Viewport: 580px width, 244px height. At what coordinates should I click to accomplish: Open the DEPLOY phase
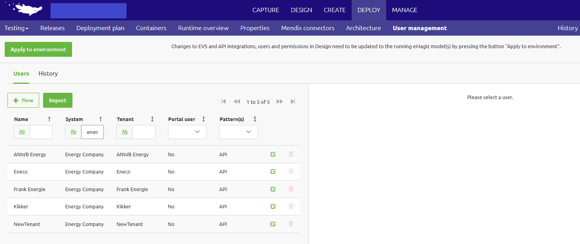369,10
